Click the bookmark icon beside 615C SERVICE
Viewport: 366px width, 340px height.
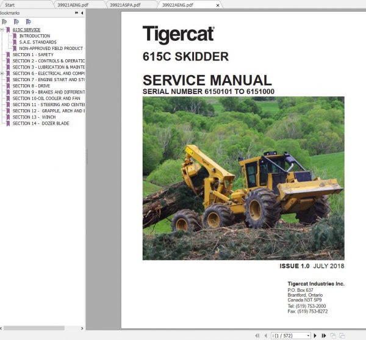[8, 30]
